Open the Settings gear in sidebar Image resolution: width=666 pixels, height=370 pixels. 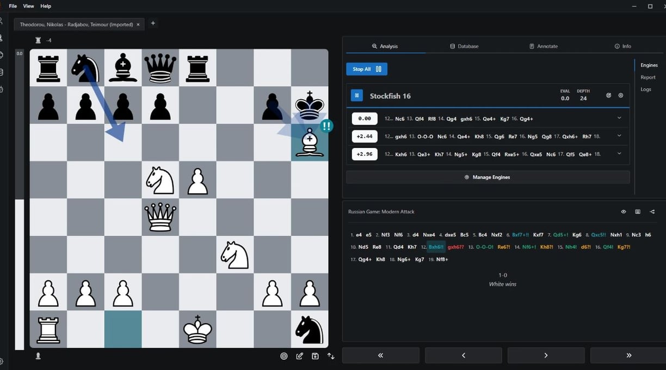tap(1, 362)
